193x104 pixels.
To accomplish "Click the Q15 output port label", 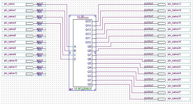I will [88, 21].
